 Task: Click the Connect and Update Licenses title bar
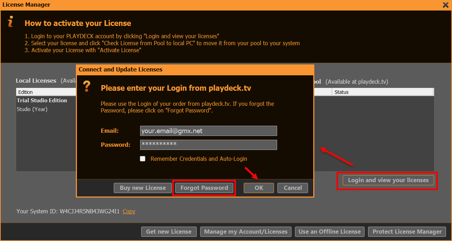[x=195, y=69]
